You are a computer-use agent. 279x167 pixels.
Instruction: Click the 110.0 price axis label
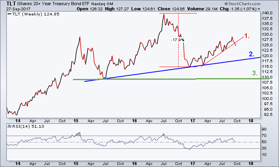click(267, 77)
